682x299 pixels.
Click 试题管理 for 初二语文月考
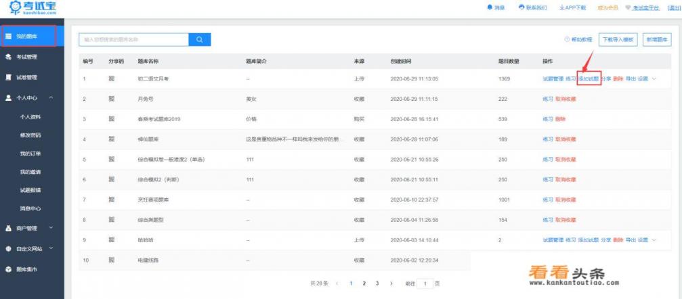(x=553, y=79)
